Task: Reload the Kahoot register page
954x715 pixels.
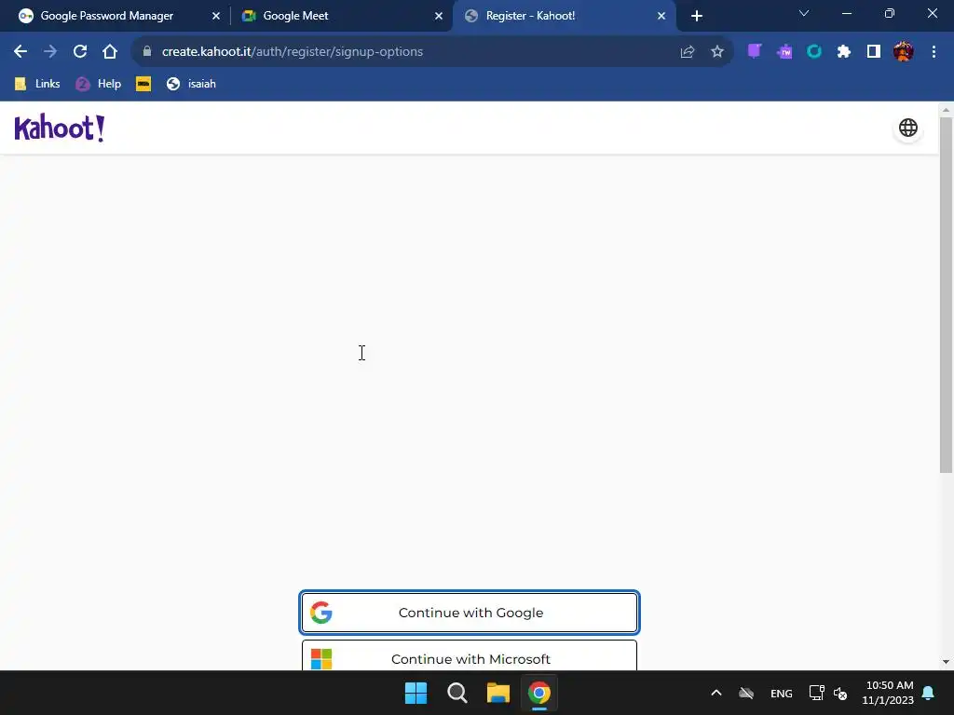Action: [80, 52]
